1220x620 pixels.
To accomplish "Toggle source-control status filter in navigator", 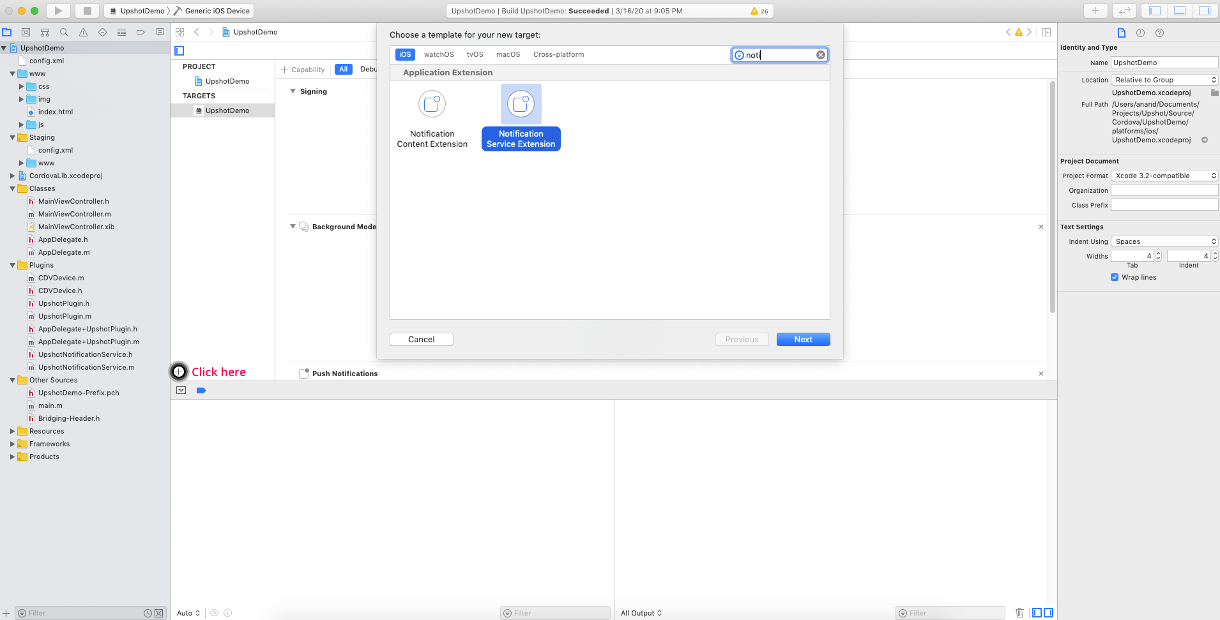I will (159, 613).
